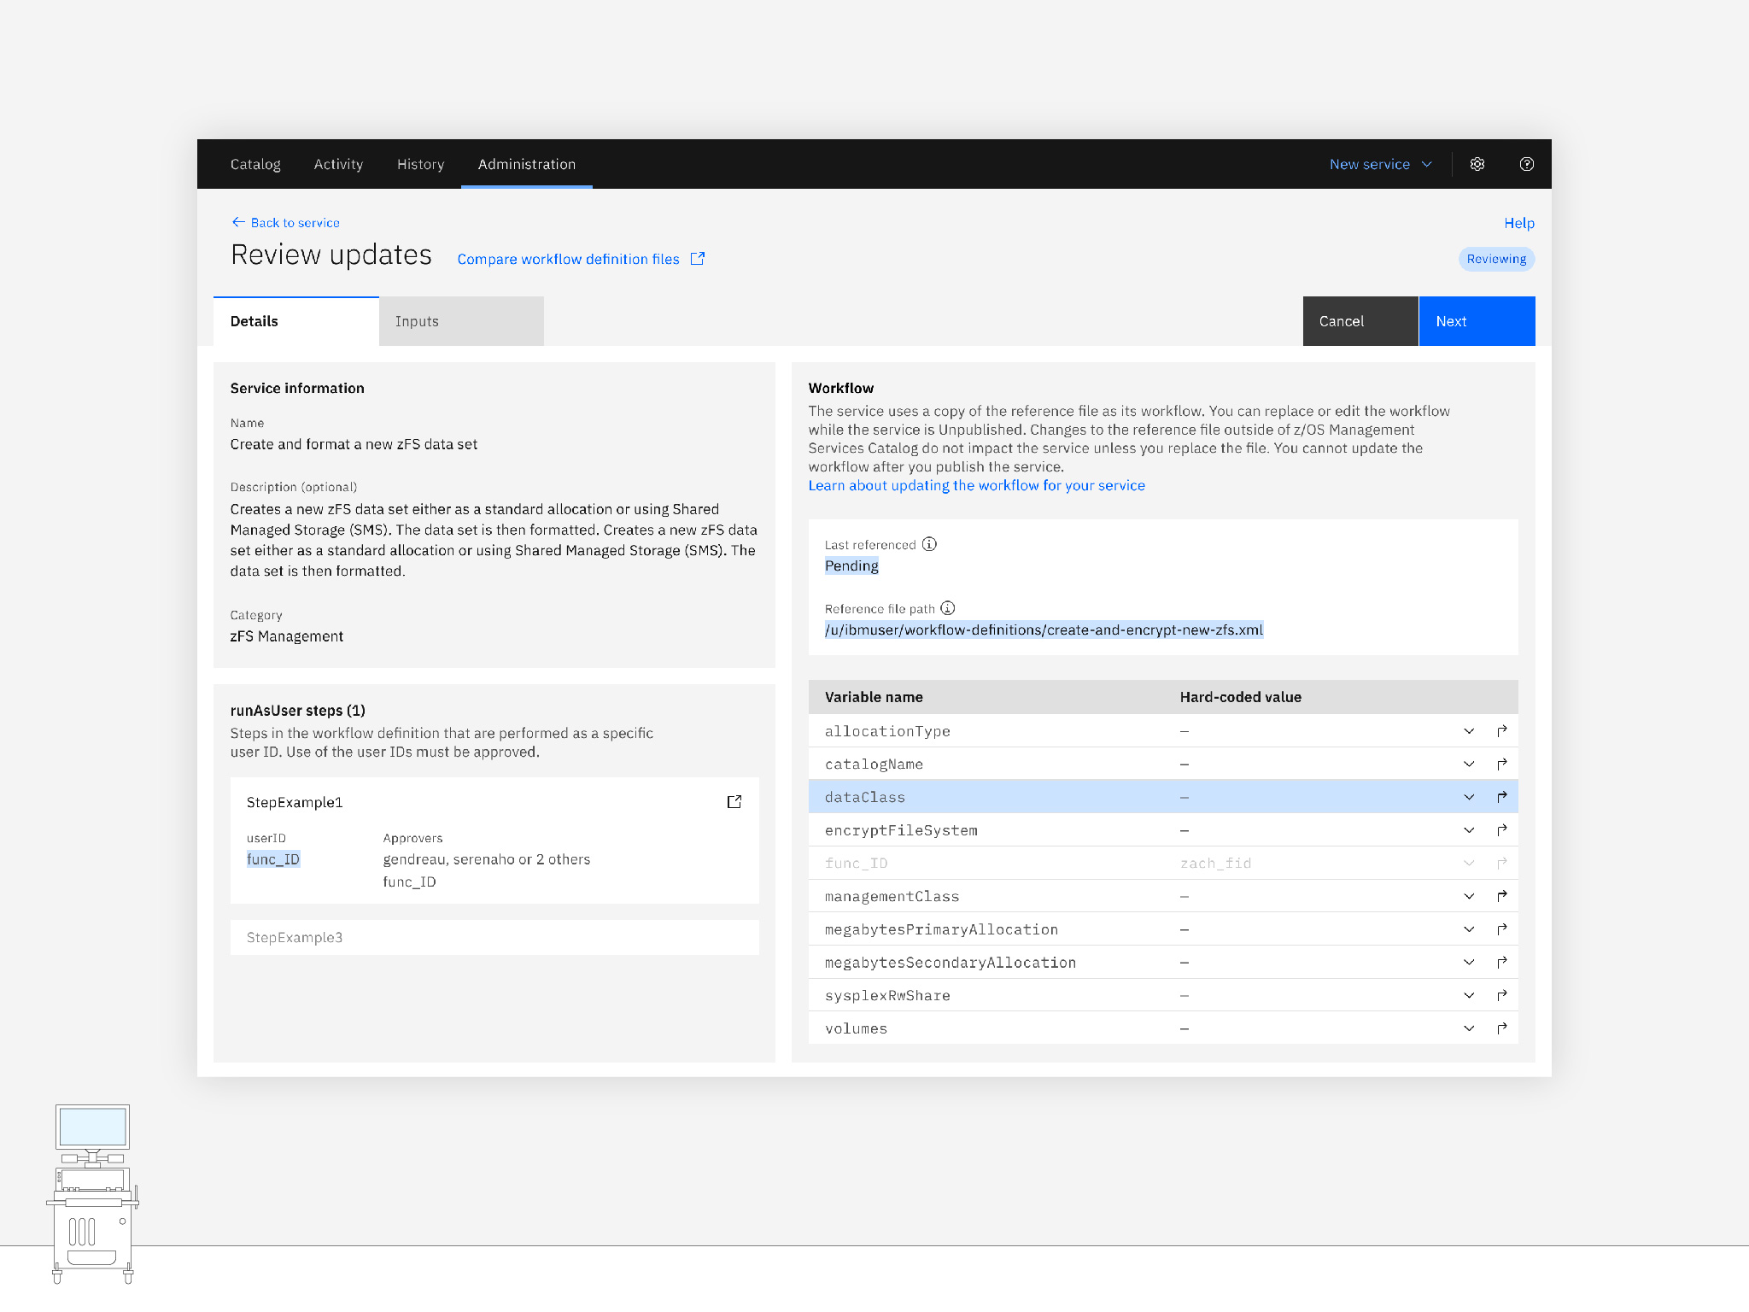Click the redirect arrow icon for sysplexRwShare
The height and width of the screenshot is (1312, 1749).
1502,995
